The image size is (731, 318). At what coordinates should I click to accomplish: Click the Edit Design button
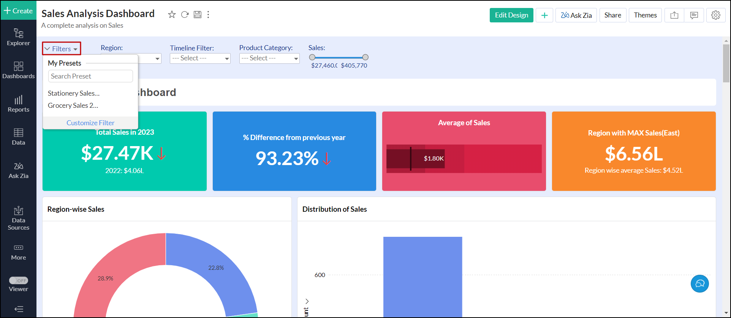coord(511,15)
